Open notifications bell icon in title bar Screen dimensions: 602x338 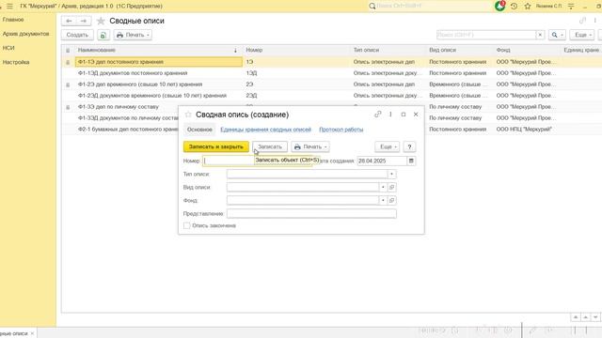[x=499, y=6]
